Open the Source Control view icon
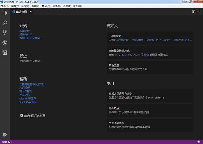 tap(5, 33)
